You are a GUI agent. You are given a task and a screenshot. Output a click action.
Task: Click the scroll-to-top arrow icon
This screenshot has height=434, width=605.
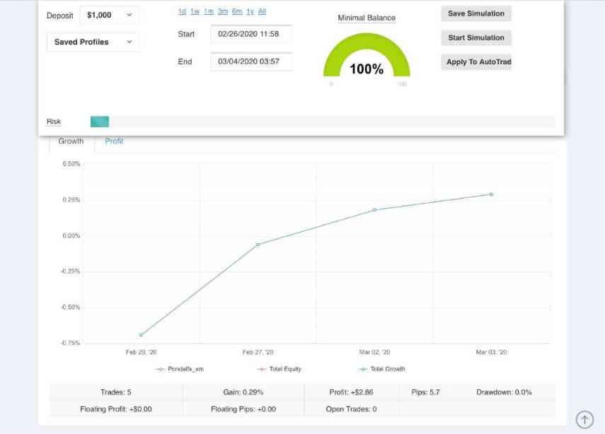tap(584, 419)
